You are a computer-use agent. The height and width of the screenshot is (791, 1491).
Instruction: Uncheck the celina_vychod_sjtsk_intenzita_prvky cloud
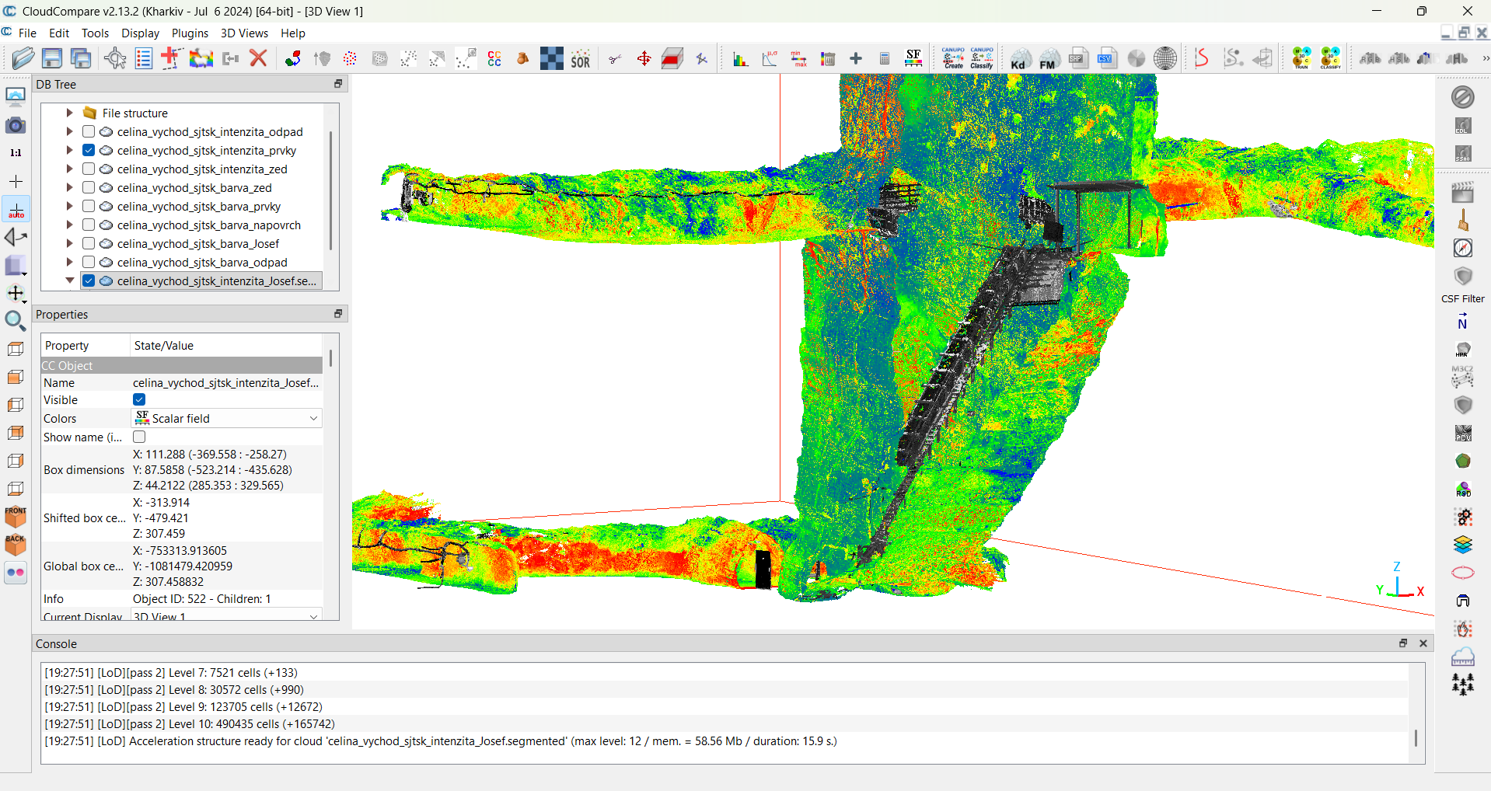(x=89, y=151)
